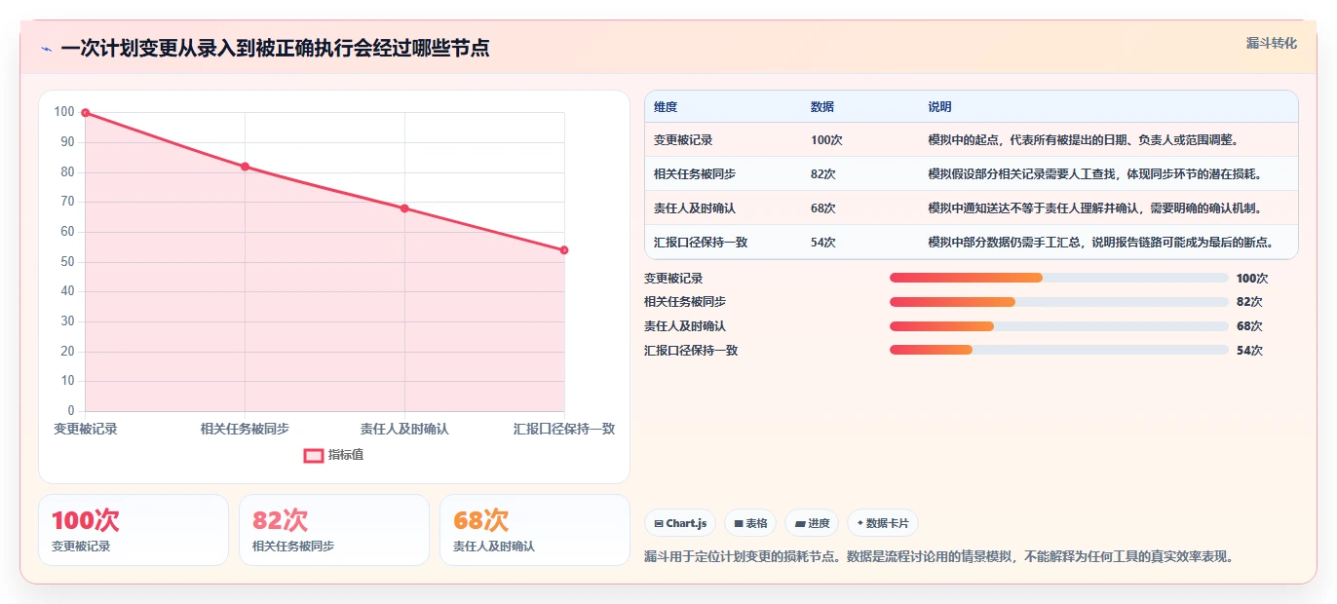1337x604 pixels.
Task: Click the footnote starting 漏斗用于定位
Action: pyautogui.click(x=940, y=557)
